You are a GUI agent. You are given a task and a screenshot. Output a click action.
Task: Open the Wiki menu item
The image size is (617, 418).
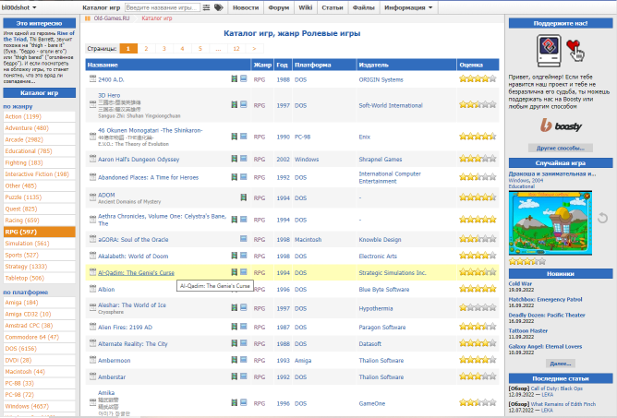tap(306, 7)
